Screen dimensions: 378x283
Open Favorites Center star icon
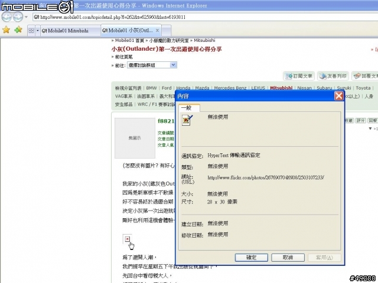coord(6,30)
